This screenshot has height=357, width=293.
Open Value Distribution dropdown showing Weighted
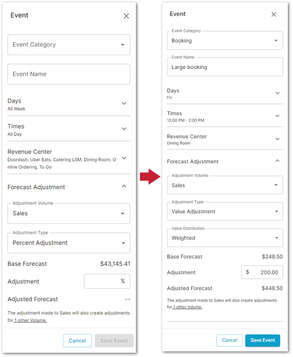225,238
